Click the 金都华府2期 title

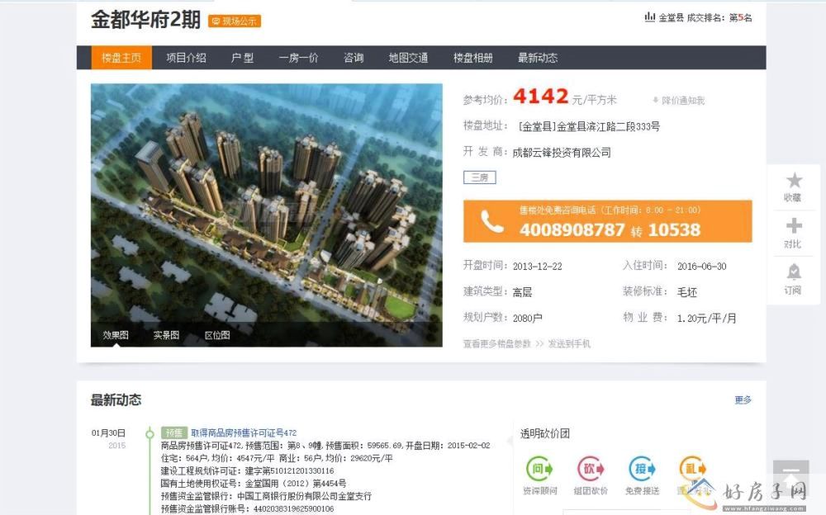(145, 20)
